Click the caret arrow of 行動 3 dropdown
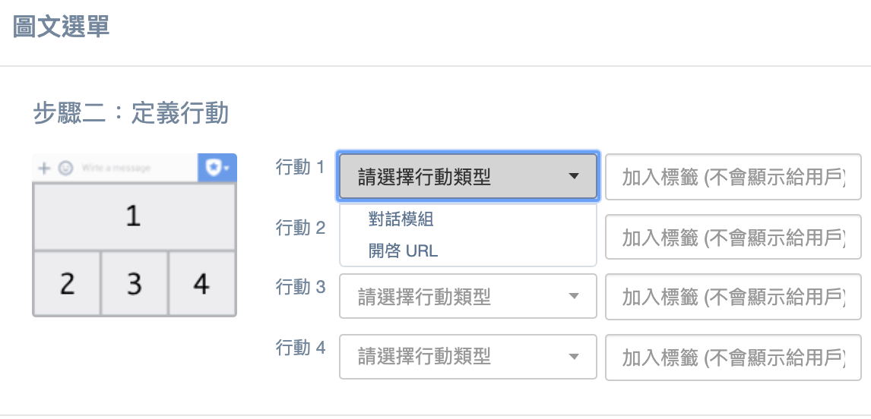Image resolution: width=871 pixels, height=419 pixels. (x=574, y=296)
